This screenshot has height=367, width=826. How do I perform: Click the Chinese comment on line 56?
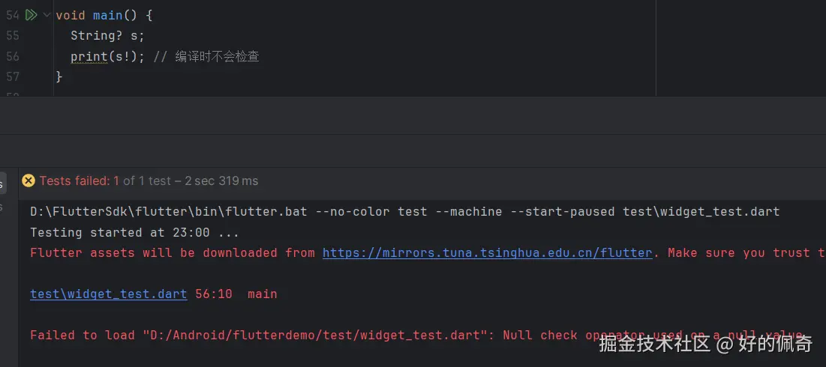pyautogui.click(x=217, y=56)
